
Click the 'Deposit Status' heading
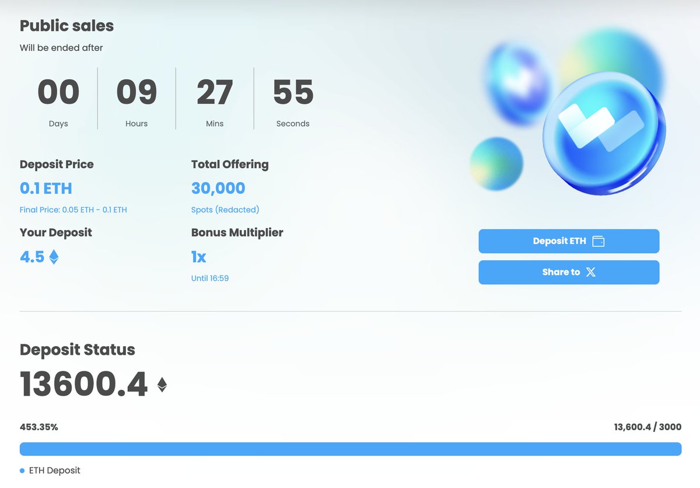(x=78, y=350)
